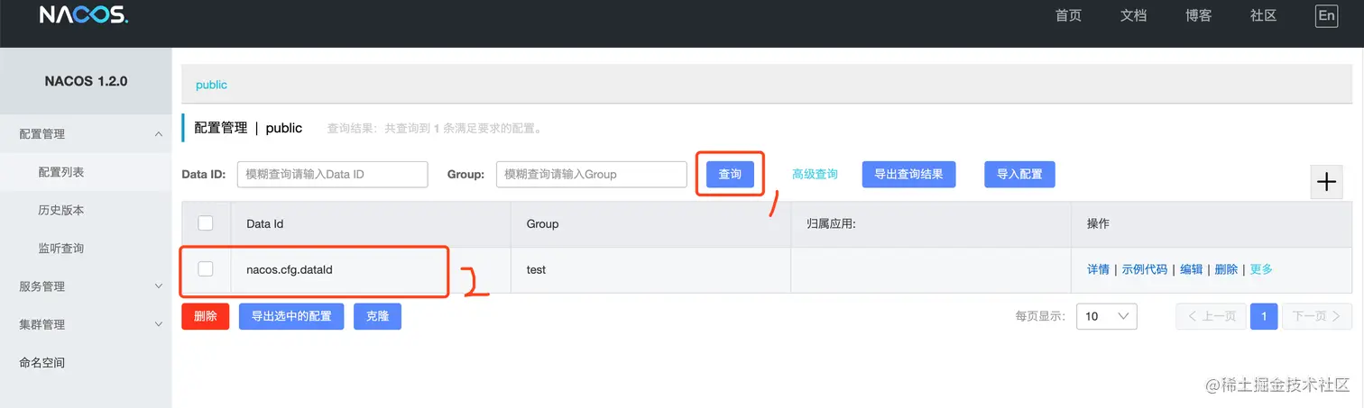
Task: Open 文档 in the top navigation
Action: tap(1133, 15)
